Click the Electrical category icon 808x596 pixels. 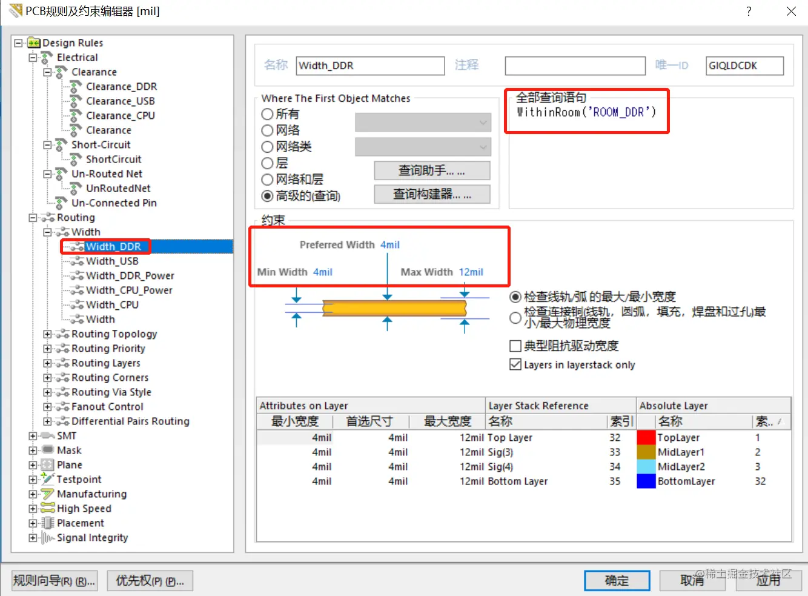(47, 58)
